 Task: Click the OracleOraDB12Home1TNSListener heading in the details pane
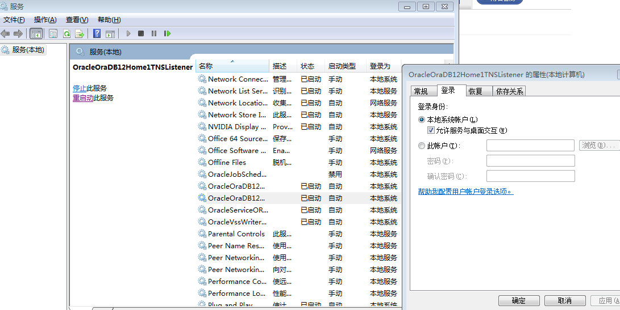point(133,67)
